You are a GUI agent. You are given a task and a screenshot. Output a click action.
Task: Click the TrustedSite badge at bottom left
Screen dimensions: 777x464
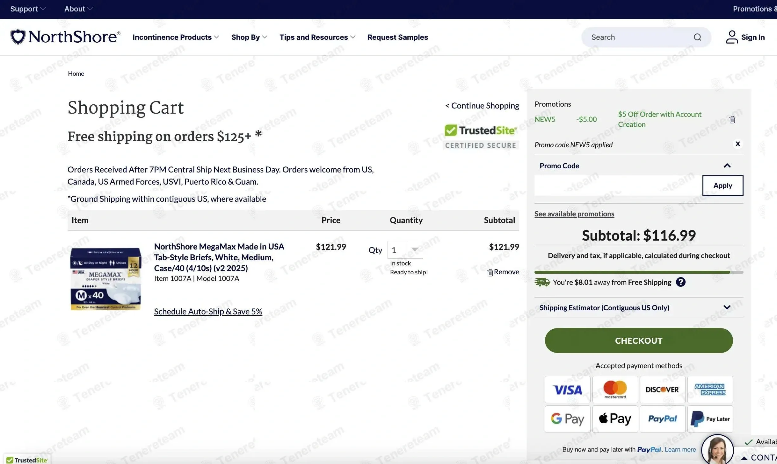click(27, 460)
